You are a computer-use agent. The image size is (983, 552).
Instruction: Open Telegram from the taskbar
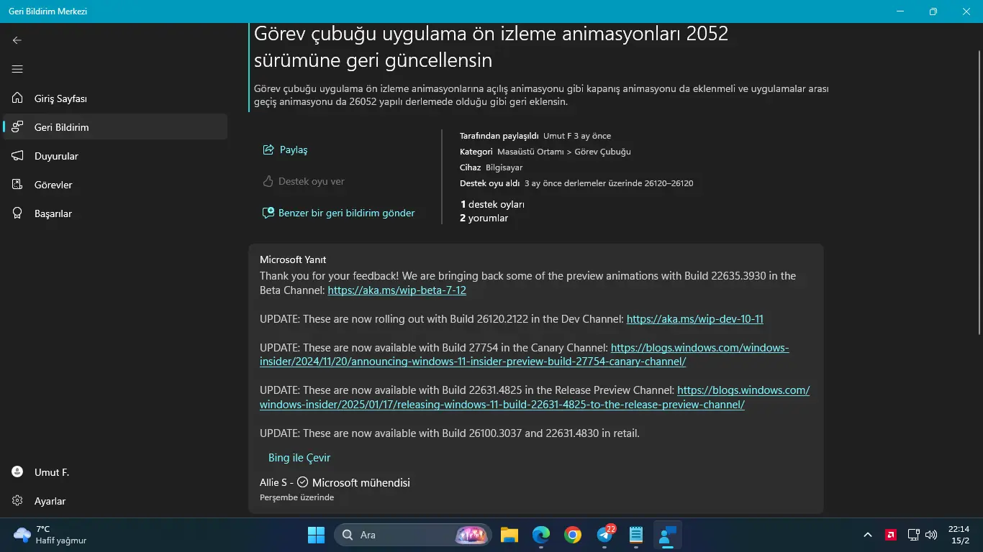[x=604, y=535]
